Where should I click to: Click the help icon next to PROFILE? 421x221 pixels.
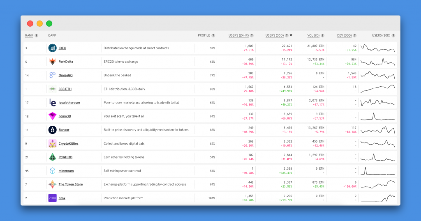[x=213, y=35]
